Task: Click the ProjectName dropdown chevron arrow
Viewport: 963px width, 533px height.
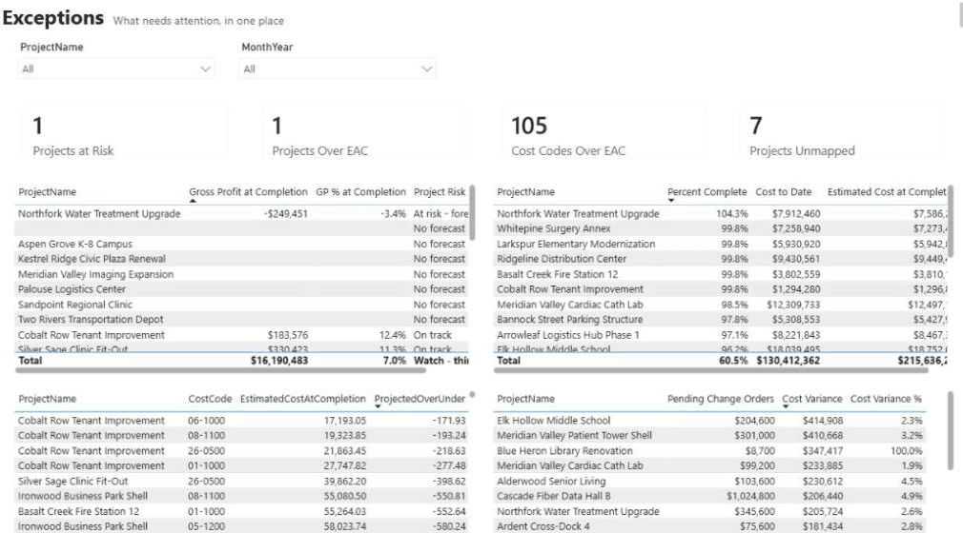Action: [x=206, y=69]
